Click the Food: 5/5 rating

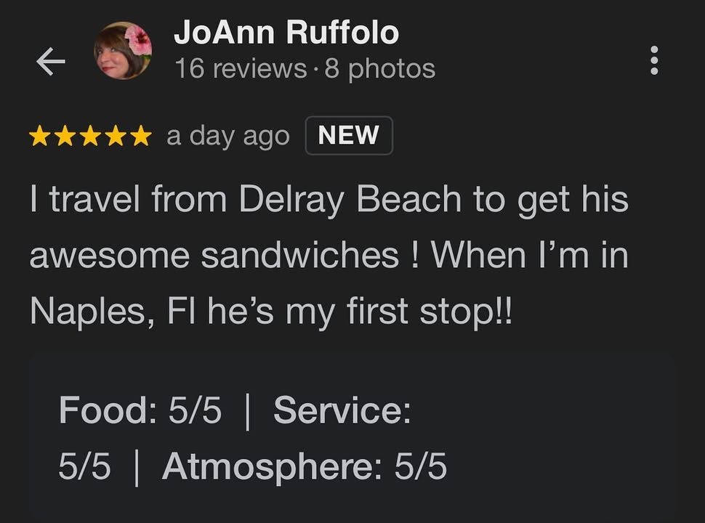(x=140, y=410)
